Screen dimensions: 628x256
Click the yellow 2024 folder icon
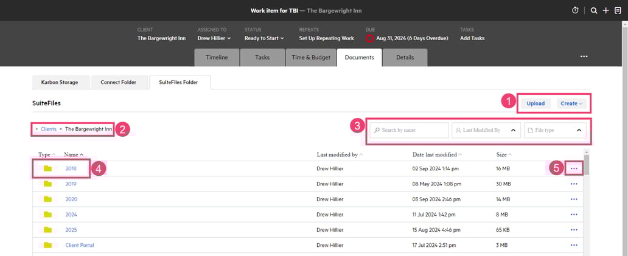click(47, 215)
